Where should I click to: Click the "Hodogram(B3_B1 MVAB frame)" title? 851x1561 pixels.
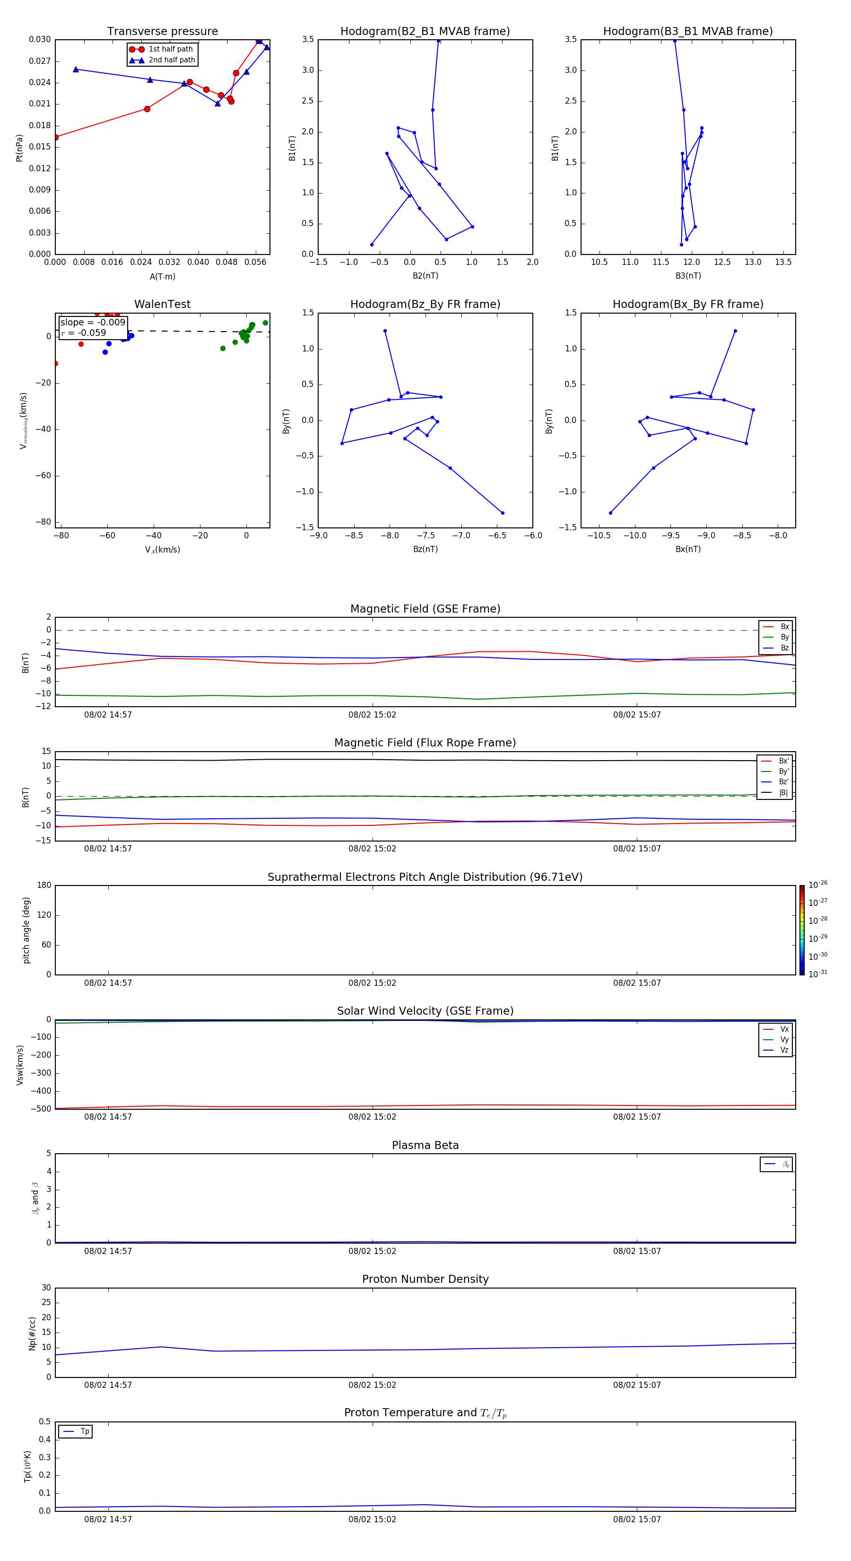coord(688,32)
